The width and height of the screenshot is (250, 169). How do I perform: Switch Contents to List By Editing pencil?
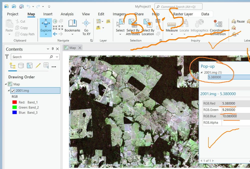(x=38, y=65)
